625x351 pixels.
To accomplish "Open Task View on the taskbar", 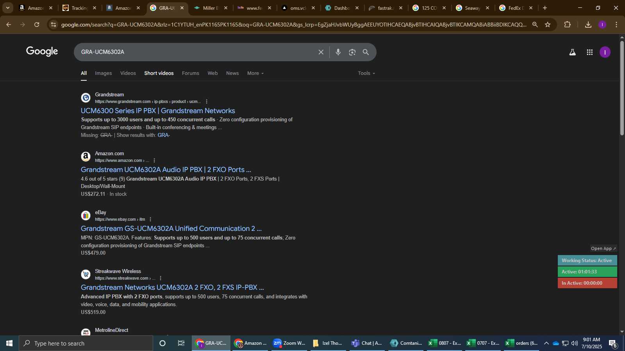I will click(x=181, y=343).
